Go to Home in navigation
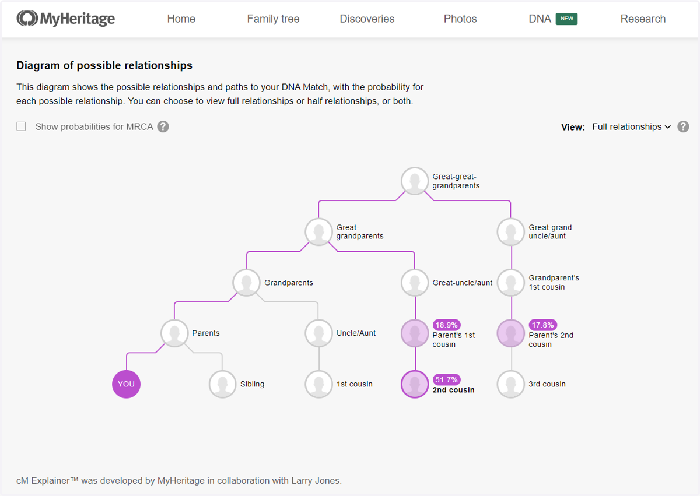This screenshot has height=496, width=700. tap(181, 19)
